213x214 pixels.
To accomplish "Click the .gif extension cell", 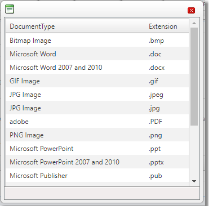I will click(x=153, y=81).
